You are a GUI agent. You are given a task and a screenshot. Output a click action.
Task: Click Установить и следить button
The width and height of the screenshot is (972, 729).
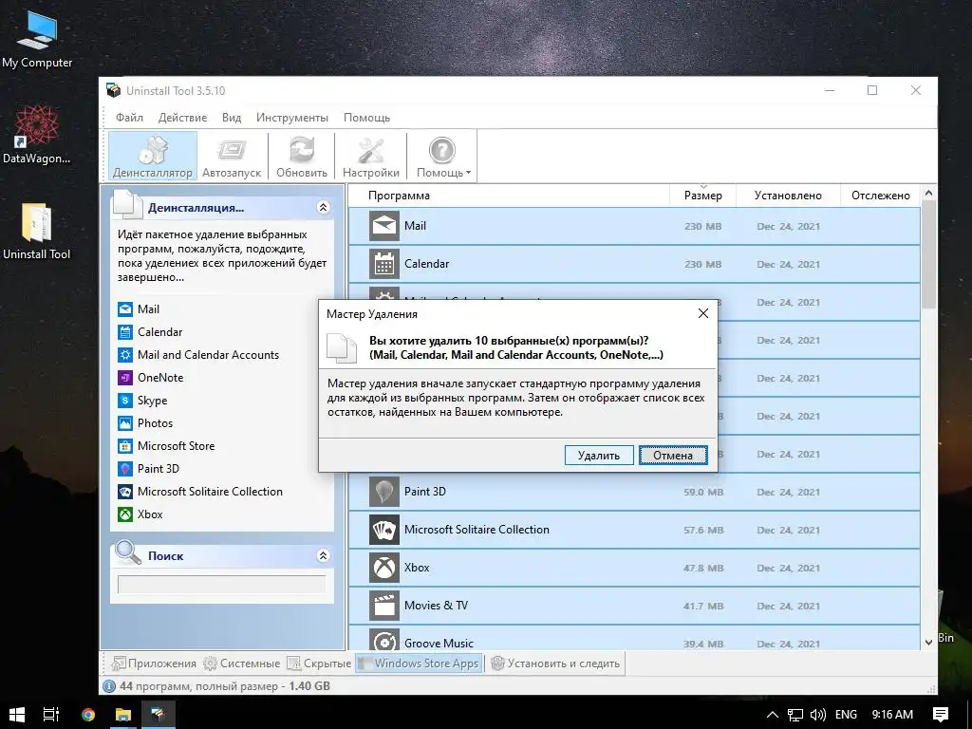tap(555, 664)
